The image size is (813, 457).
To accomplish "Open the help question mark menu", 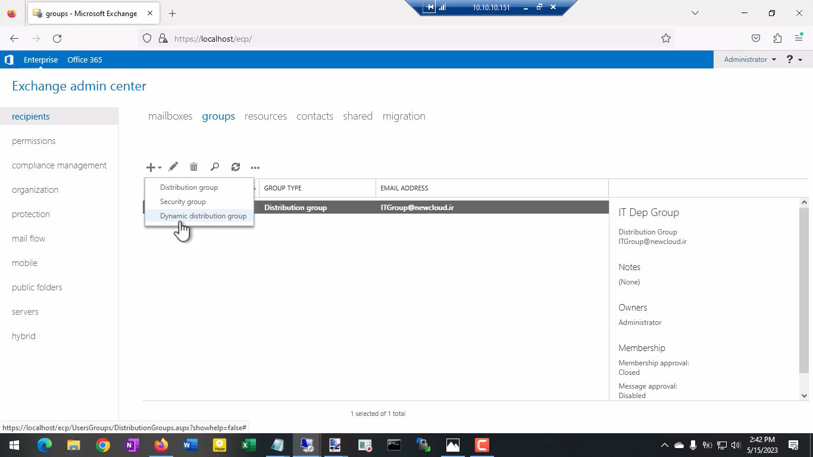I will (794, 60).
